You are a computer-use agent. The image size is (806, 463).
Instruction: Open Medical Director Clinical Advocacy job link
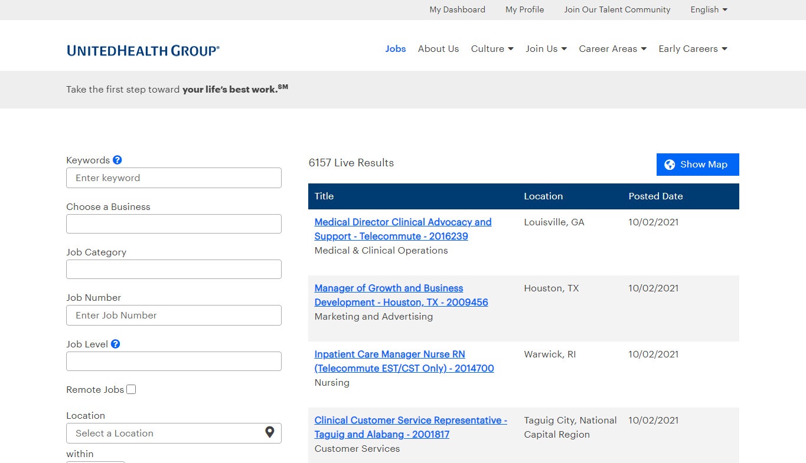tap(403, 229)
